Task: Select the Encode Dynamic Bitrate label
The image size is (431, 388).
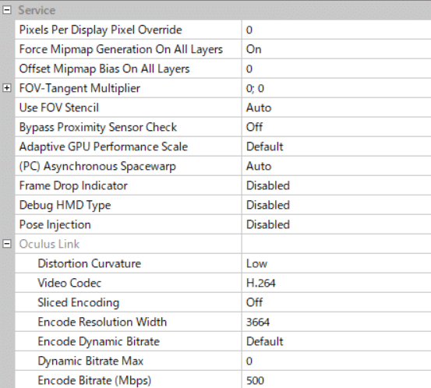Action: [x=99, y=342]
